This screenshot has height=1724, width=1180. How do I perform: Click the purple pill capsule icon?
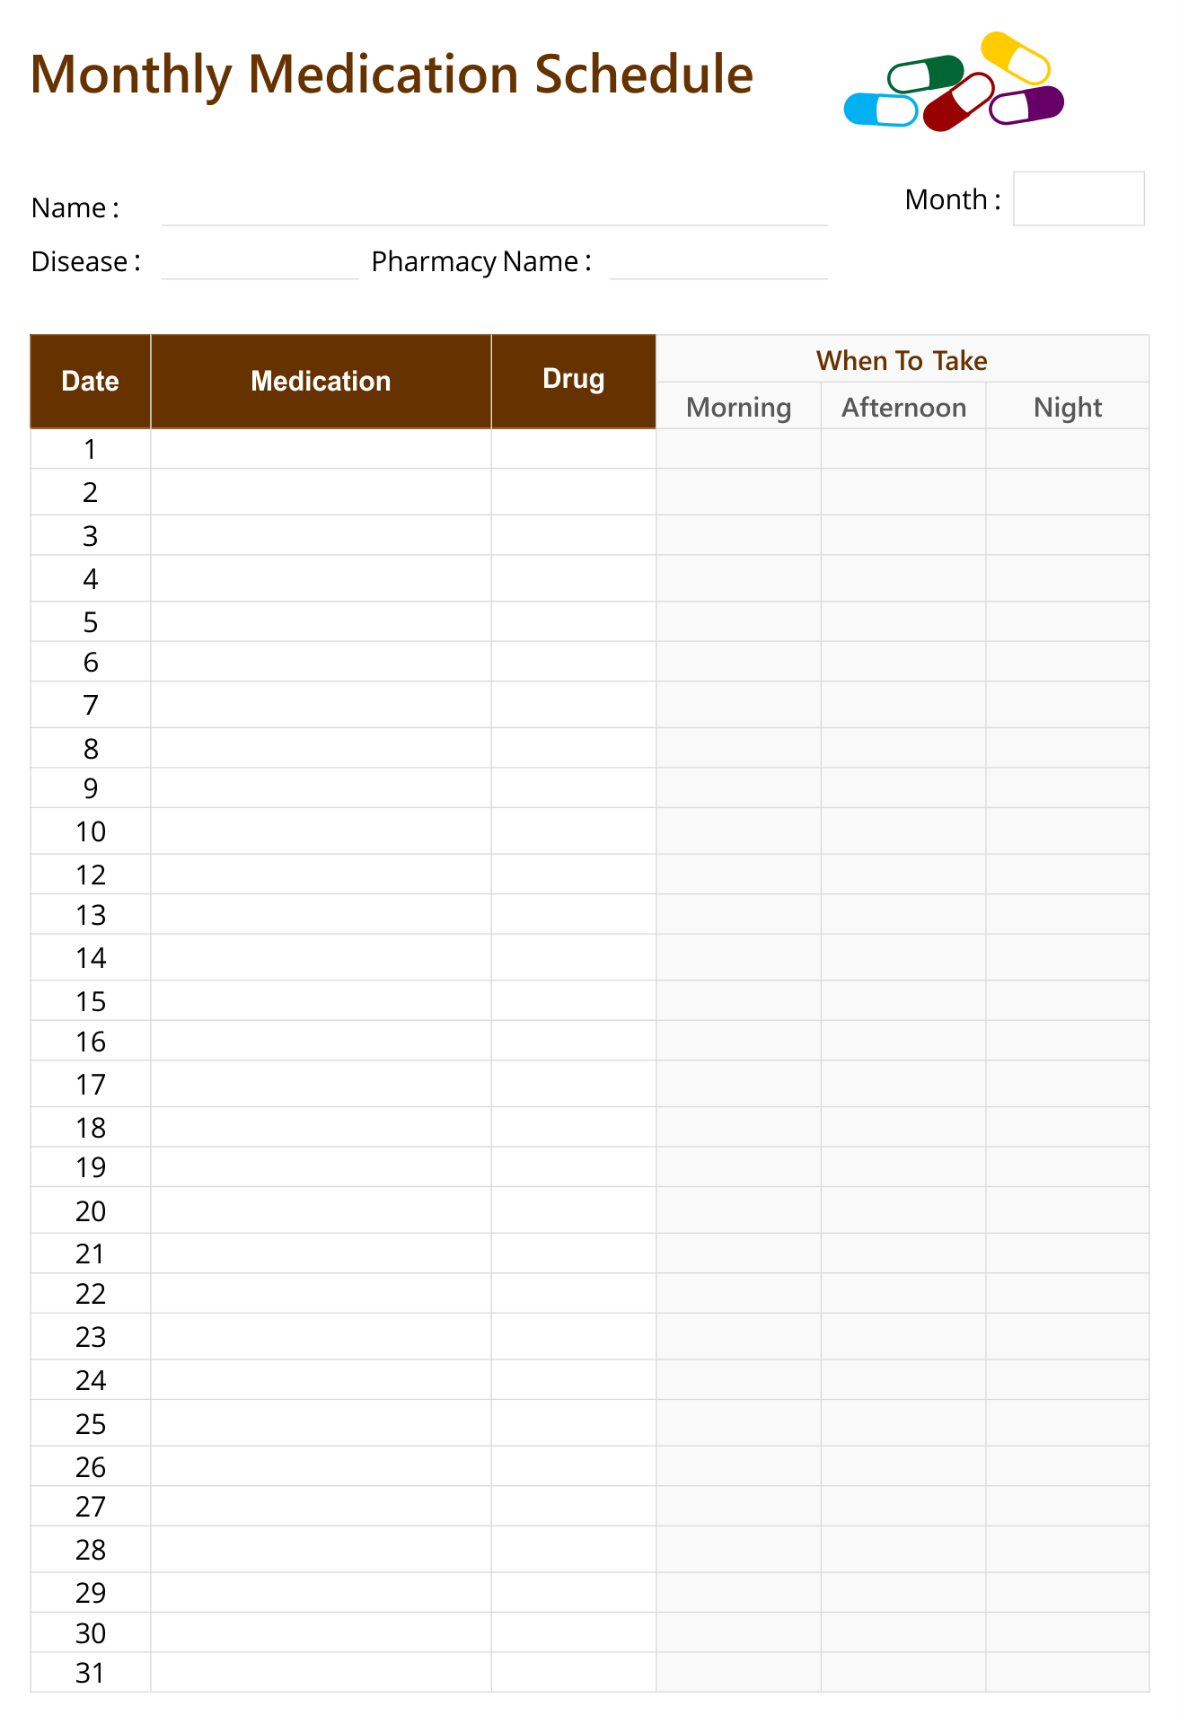pyautogui.click(x=1026, y=105)
